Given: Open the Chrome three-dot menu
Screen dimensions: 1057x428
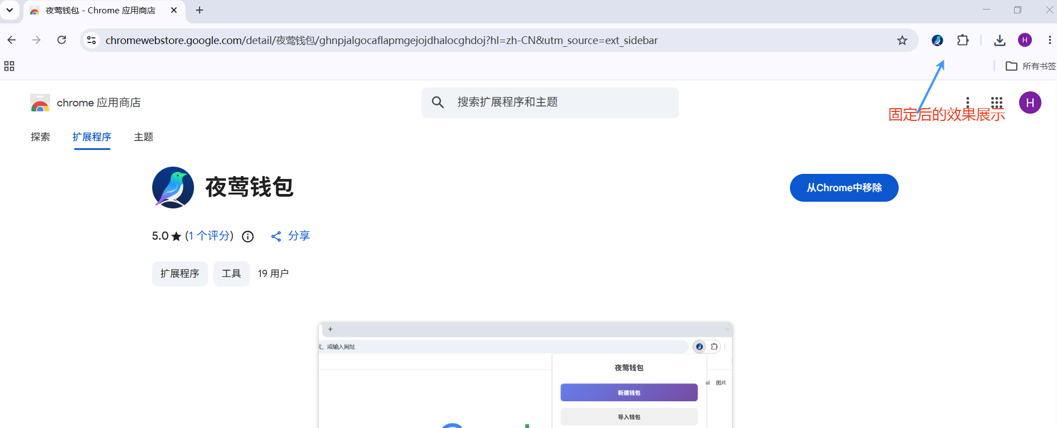Looking at the screenshot, I should pyautogui.click(x=1049, y=40).
